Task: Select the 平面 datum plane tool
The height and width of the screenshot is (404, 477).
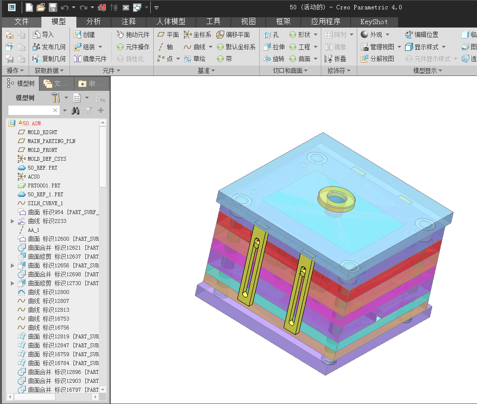Action: coord(168,35)
